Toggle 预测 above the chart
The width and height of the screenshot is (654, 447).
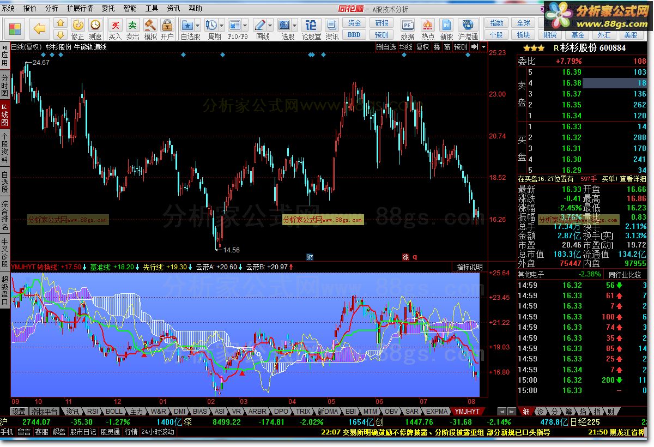point(461,47)
